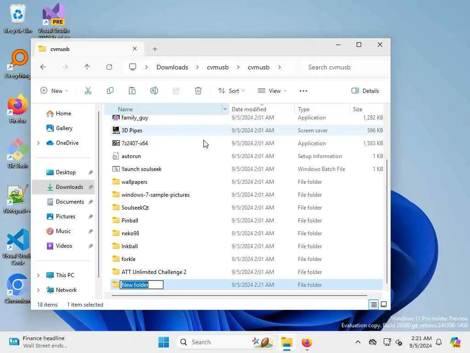Click the Rename icon in toolbar
The image size is (470, 353).
click(154, 91)
